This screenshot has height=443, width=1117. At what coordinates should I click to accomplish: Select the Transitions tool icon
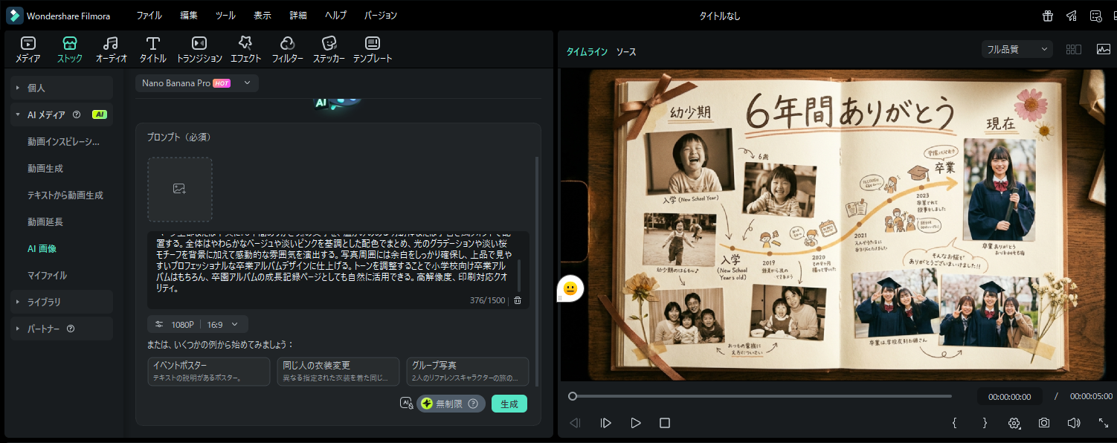coord(199,49)
